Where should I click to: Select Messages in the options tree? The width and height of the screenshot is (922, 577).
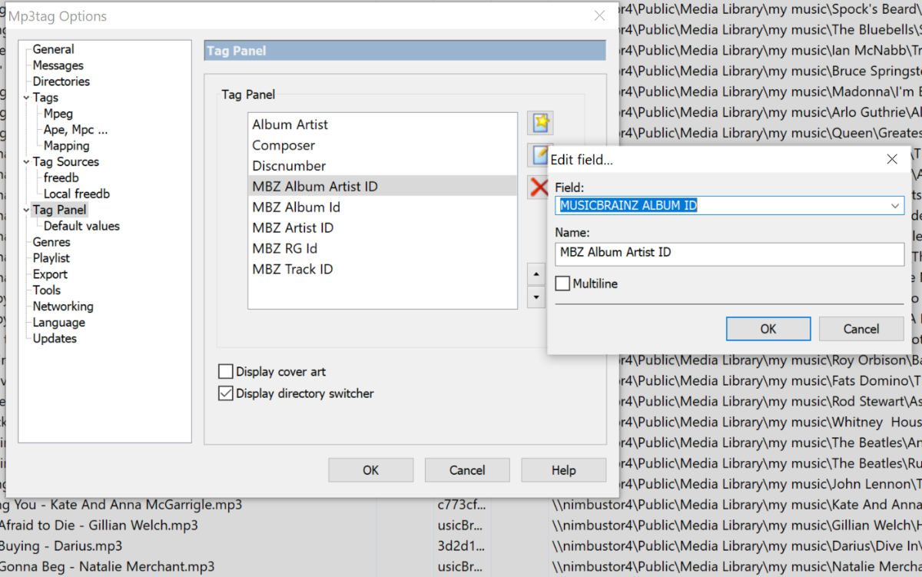pos(58,65)
